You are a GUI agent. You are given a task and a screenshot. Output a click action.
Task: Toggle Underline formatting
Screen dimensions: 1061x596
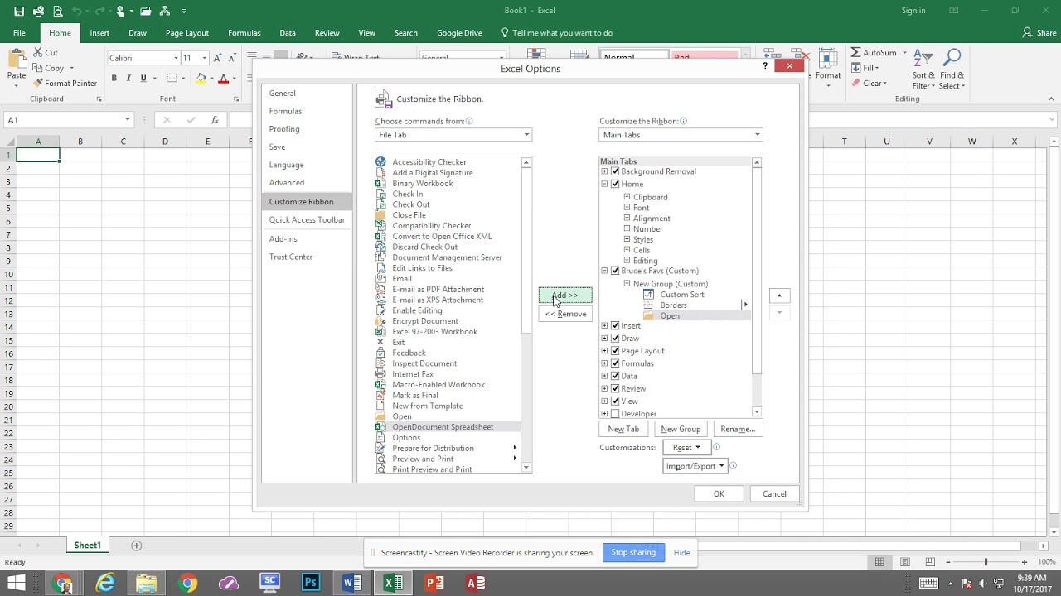tap(143, 79)
